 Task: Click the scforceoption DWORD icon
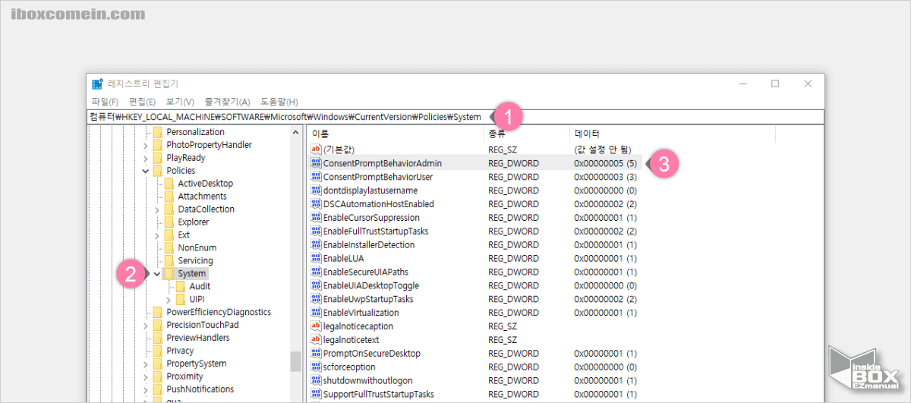[317, 367]
